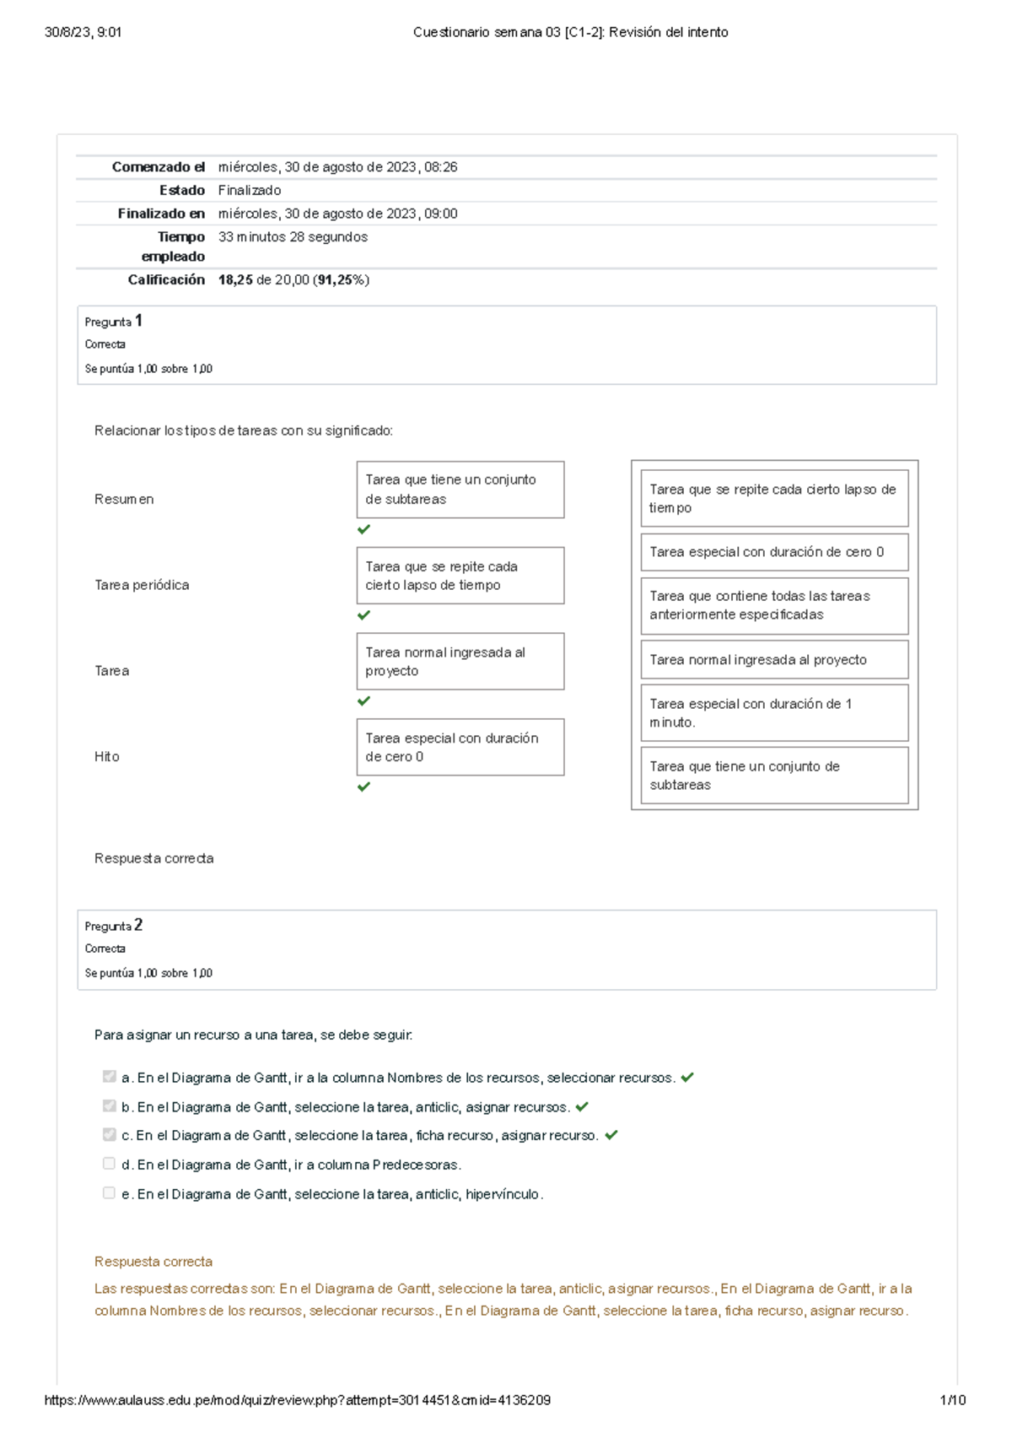Viewport: 1012px width, 1433px height.
Task: Select 'Tarea especial con duración de 1 minuto' choice
Action: click(x=774, y=713)
